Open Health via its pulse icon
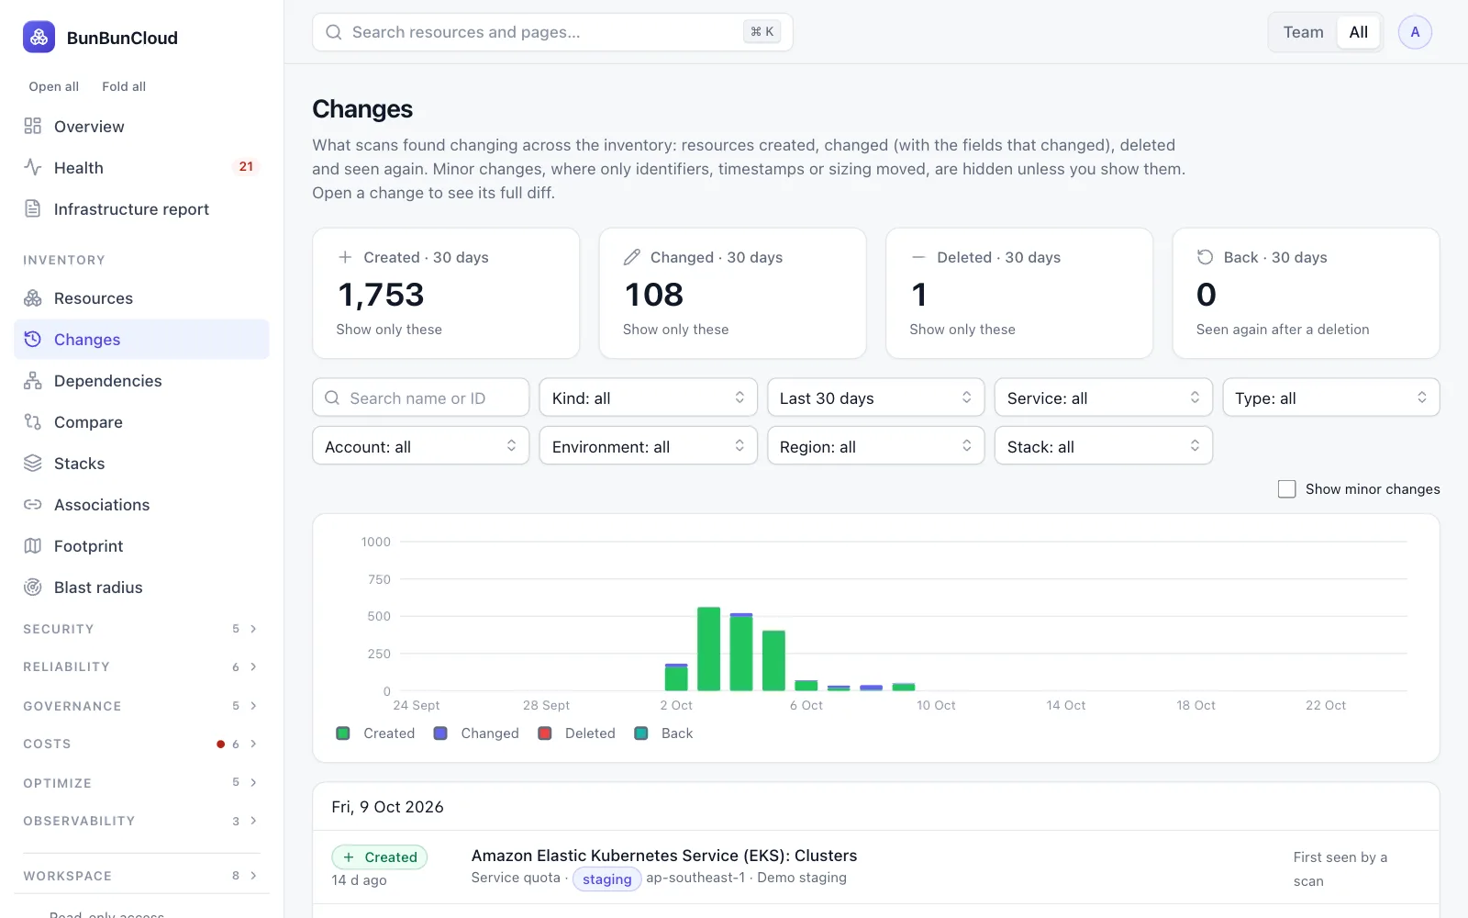Screen dimensions: 1468x918 tap(33, 167)
